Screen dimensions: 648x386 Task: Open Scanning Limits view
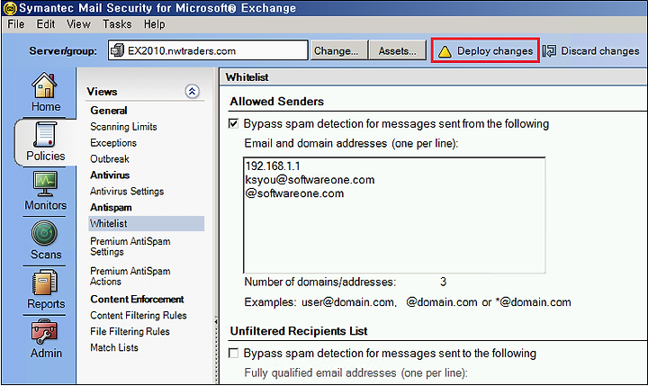(123, 127)
